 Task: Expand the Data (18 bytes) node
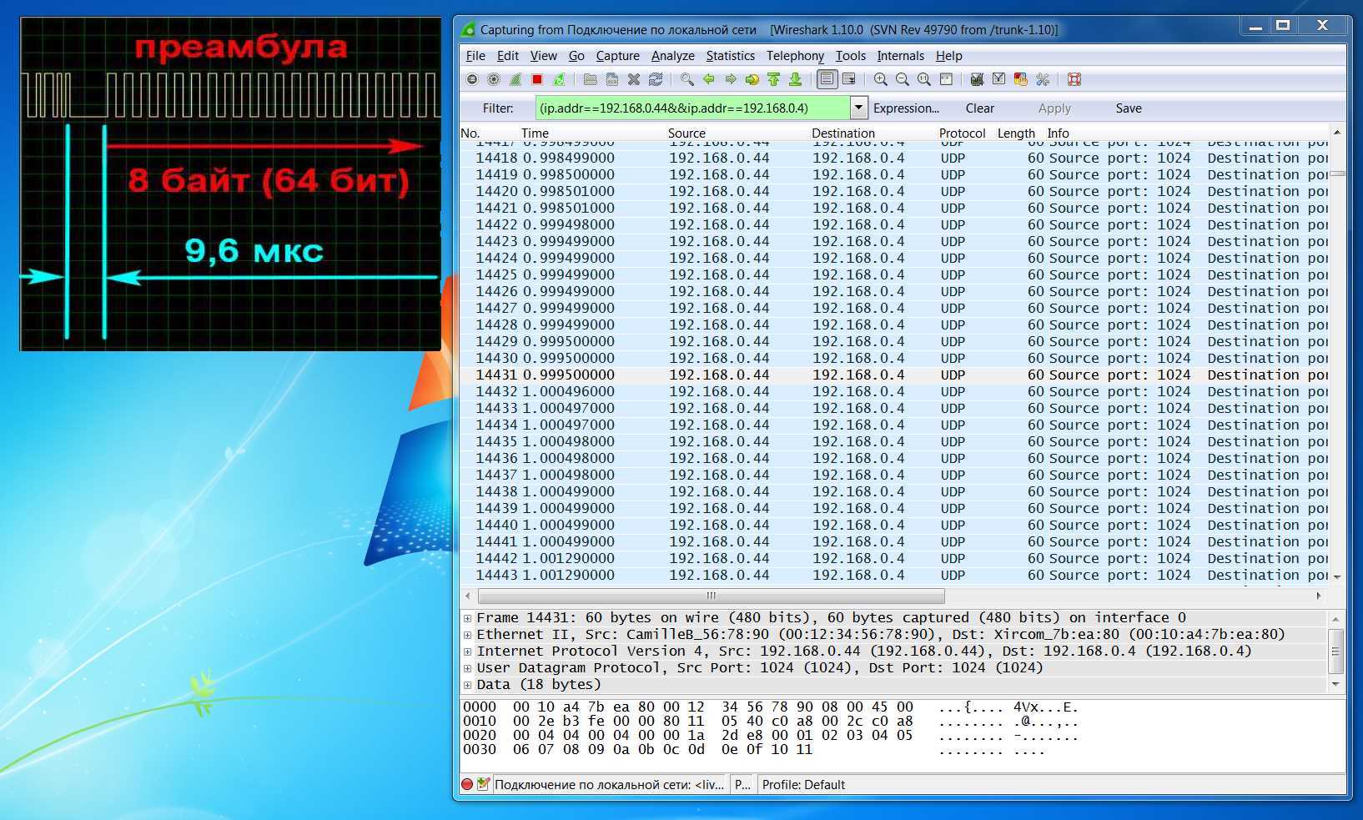click(x=468, y=685)
